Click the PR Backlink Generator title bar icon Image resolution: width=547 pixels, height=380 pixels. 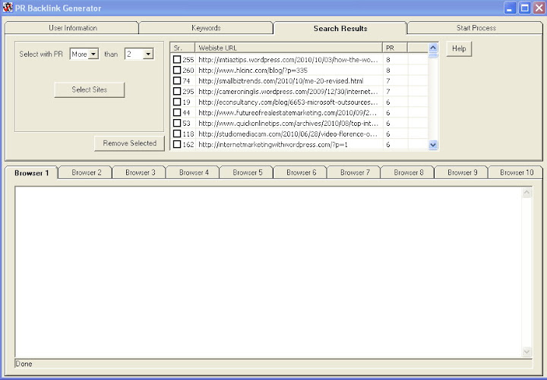tap(8, 8)
